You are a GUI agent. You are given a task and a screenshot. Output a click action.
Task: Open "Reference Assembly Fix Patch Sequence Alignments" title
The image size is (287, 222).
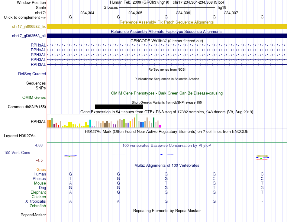166,22
